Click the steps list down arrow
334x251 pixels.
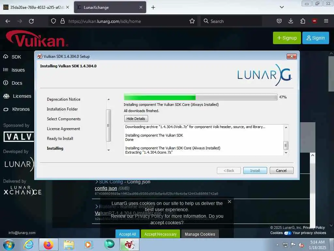tap(108, 150)
